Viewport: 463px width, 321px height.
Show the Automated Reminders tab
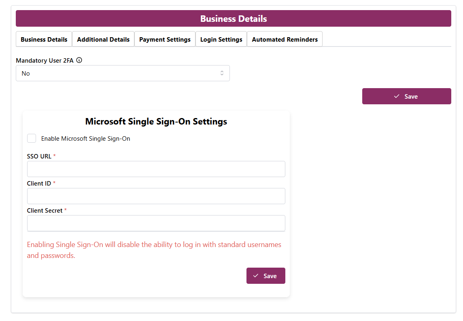285,39
